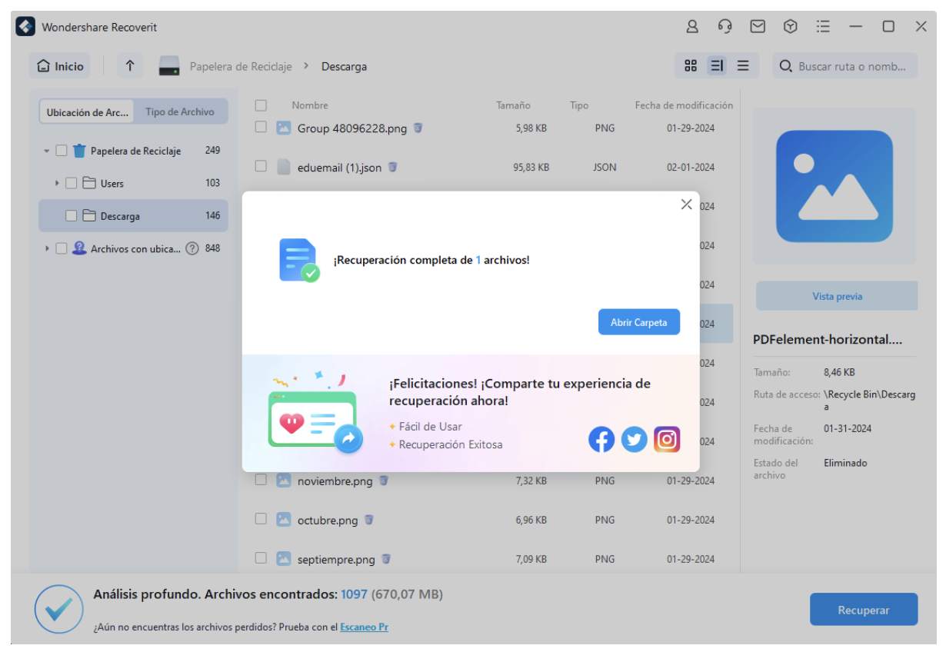The width and height of the screenshot is (946, 652).
Task: Click trash icon beside noviembre.png
Action: [x=384, y=481]
